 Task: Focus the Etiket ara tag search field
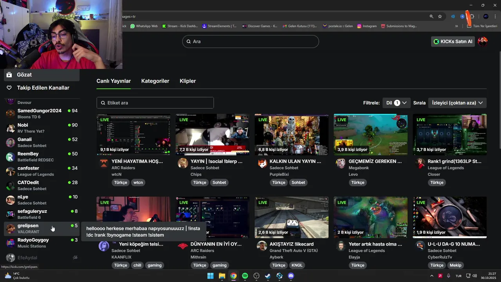[x=155, y=103]
